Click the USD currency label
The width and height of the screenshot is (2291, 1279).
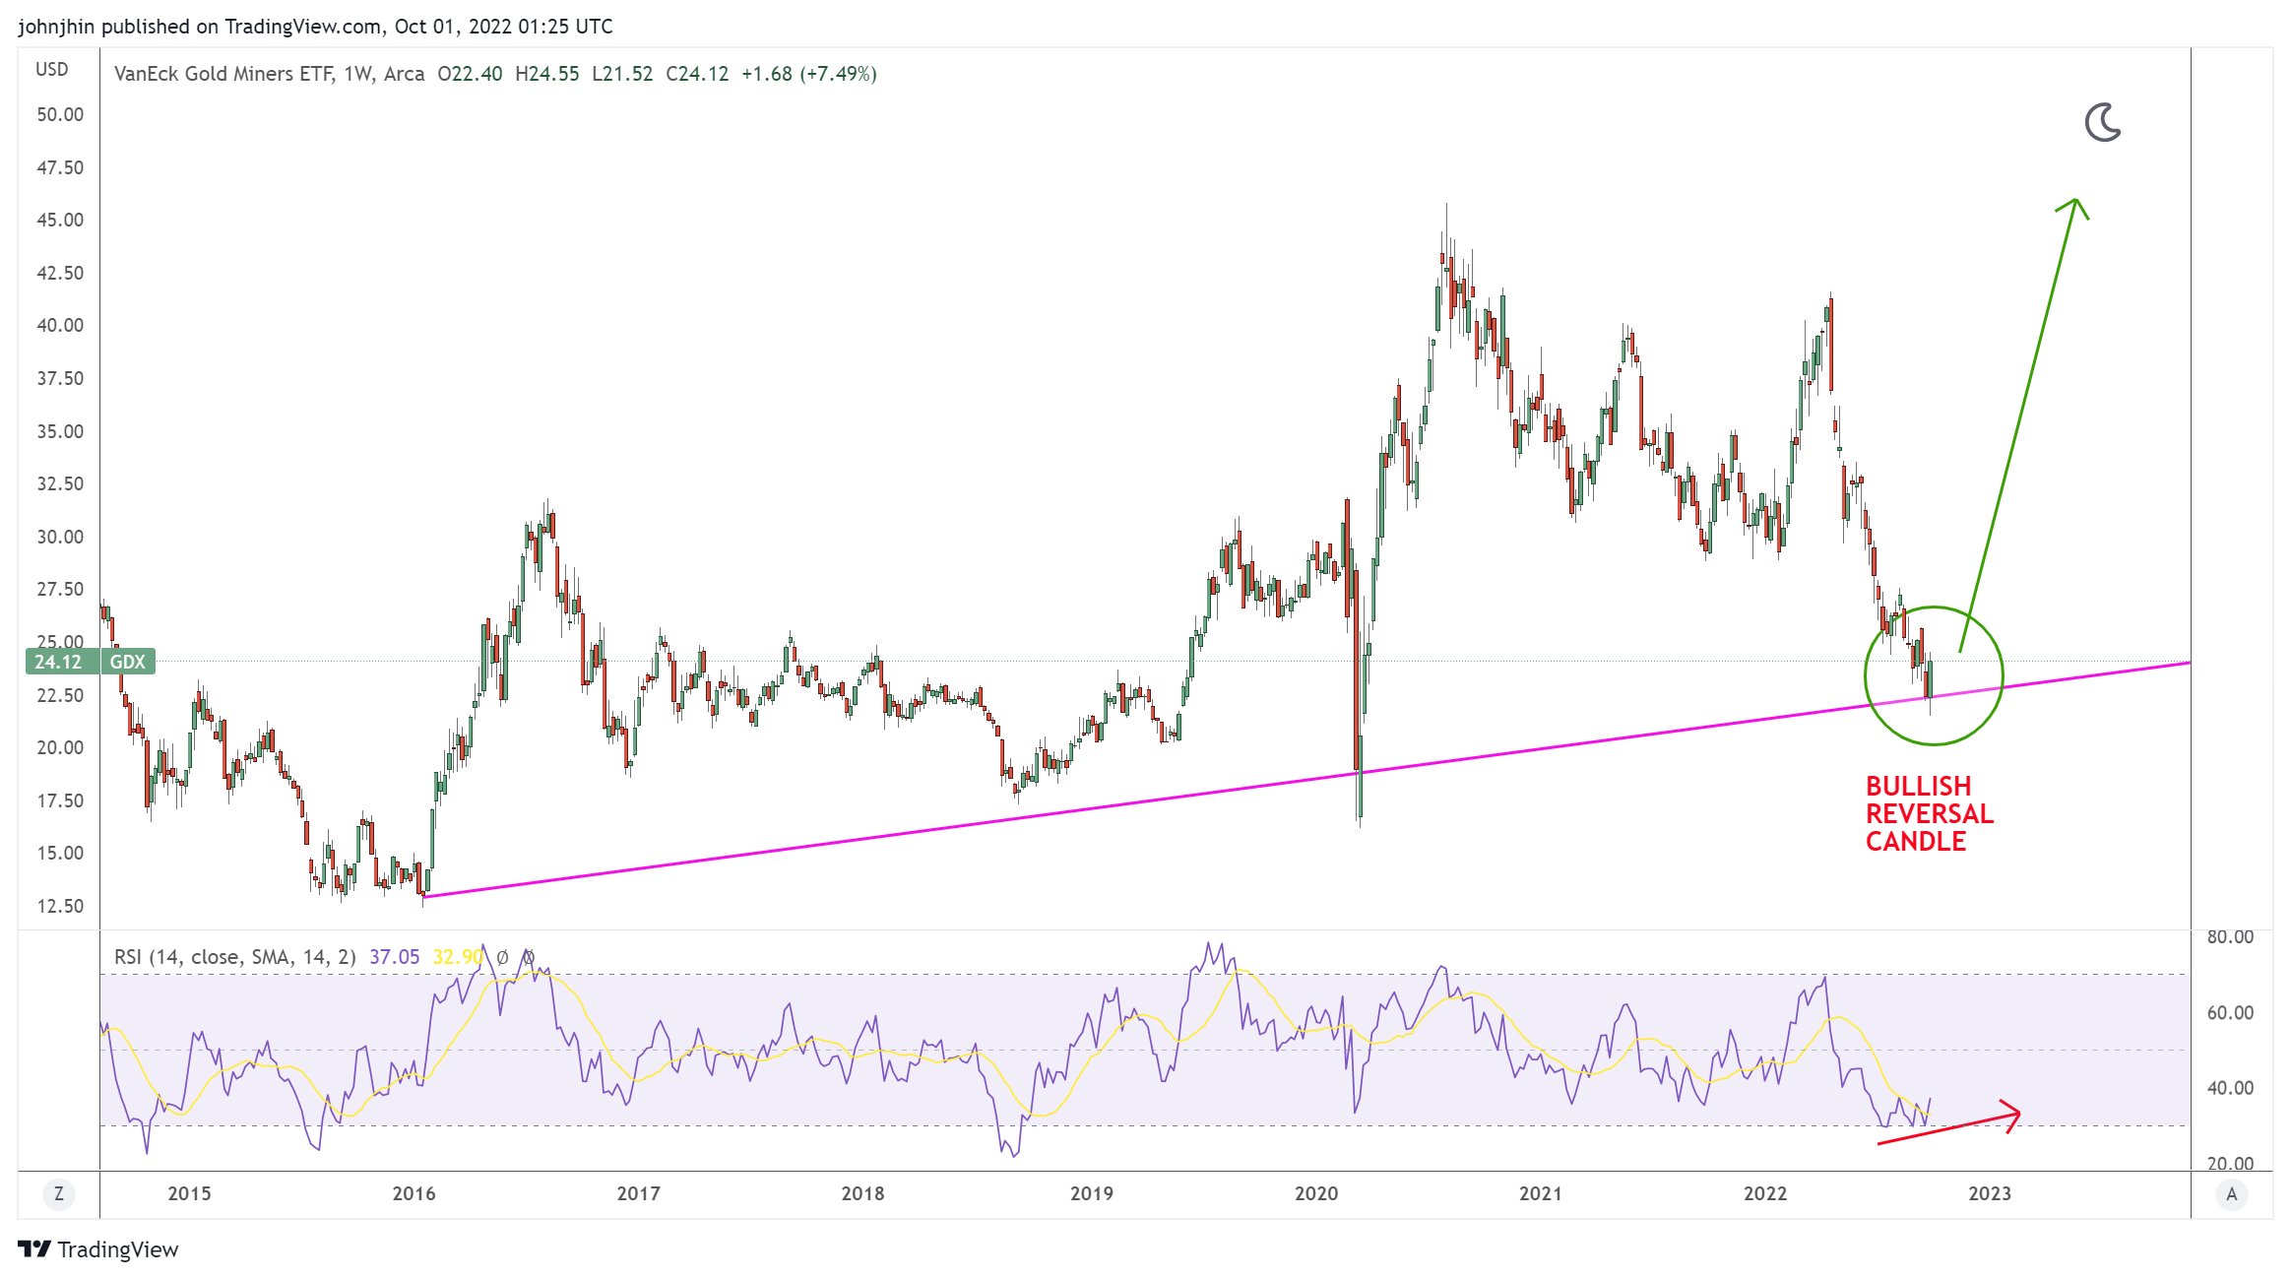tap(52, 69)
